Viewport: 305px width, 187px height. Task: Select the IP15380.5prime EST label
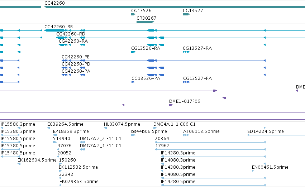click(x=18, y=146)
